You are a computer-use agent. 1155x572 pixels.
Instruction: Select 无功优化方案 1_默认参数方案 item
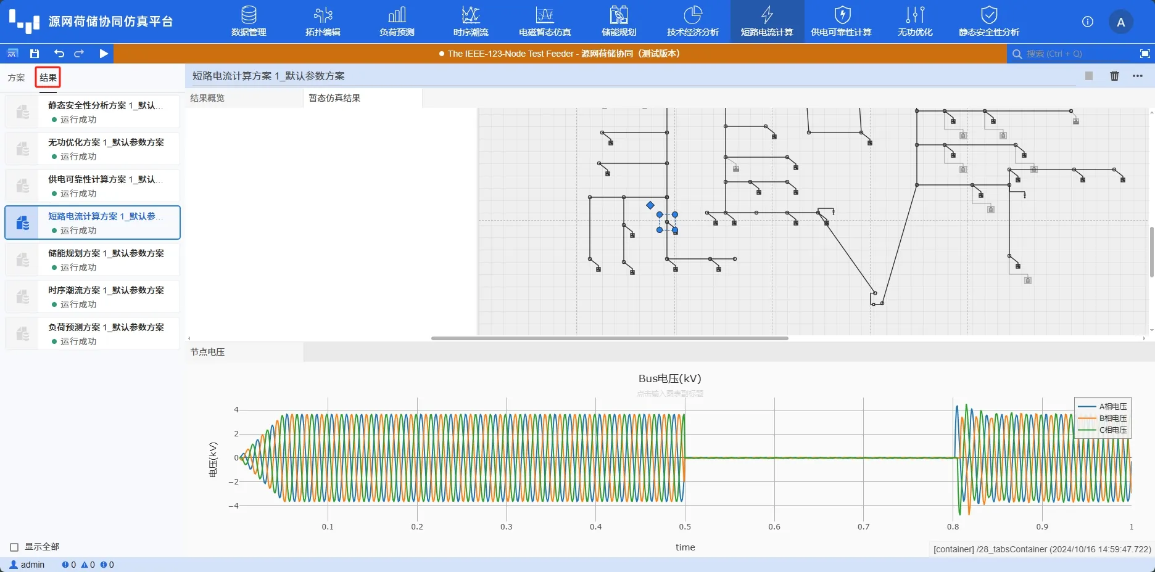pyautogui.click(x=93, y=149)
